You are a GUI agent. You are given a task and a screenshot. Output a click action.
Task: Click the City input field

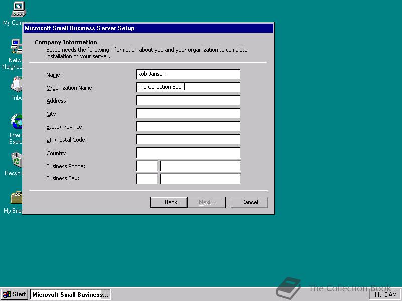[x=188, y=113]
